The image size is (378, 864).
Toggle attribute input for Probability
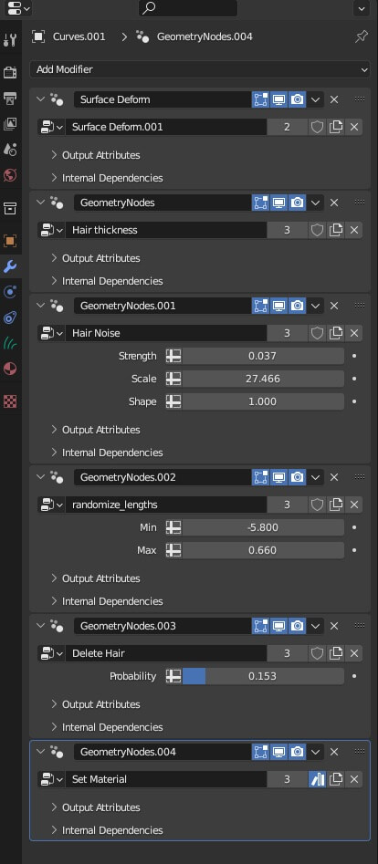[x=173, y=676]
